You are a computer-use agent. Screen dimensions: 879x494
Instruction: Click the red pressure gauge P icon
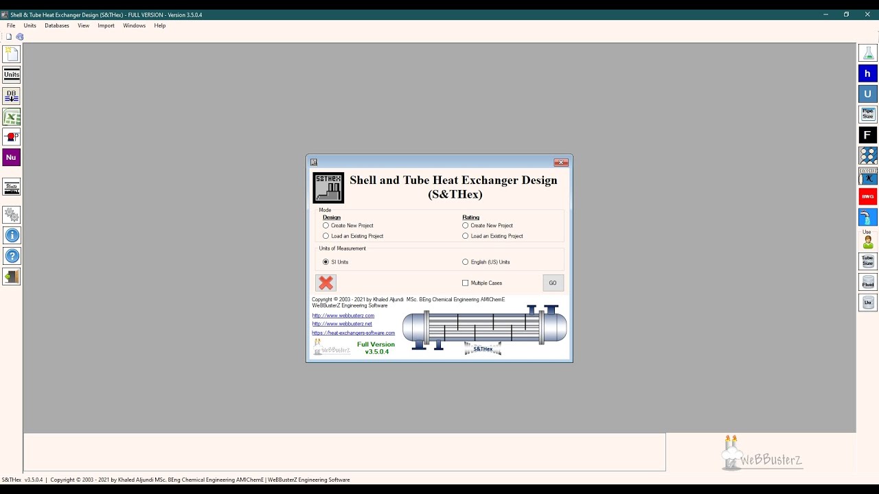coord(12,137)
